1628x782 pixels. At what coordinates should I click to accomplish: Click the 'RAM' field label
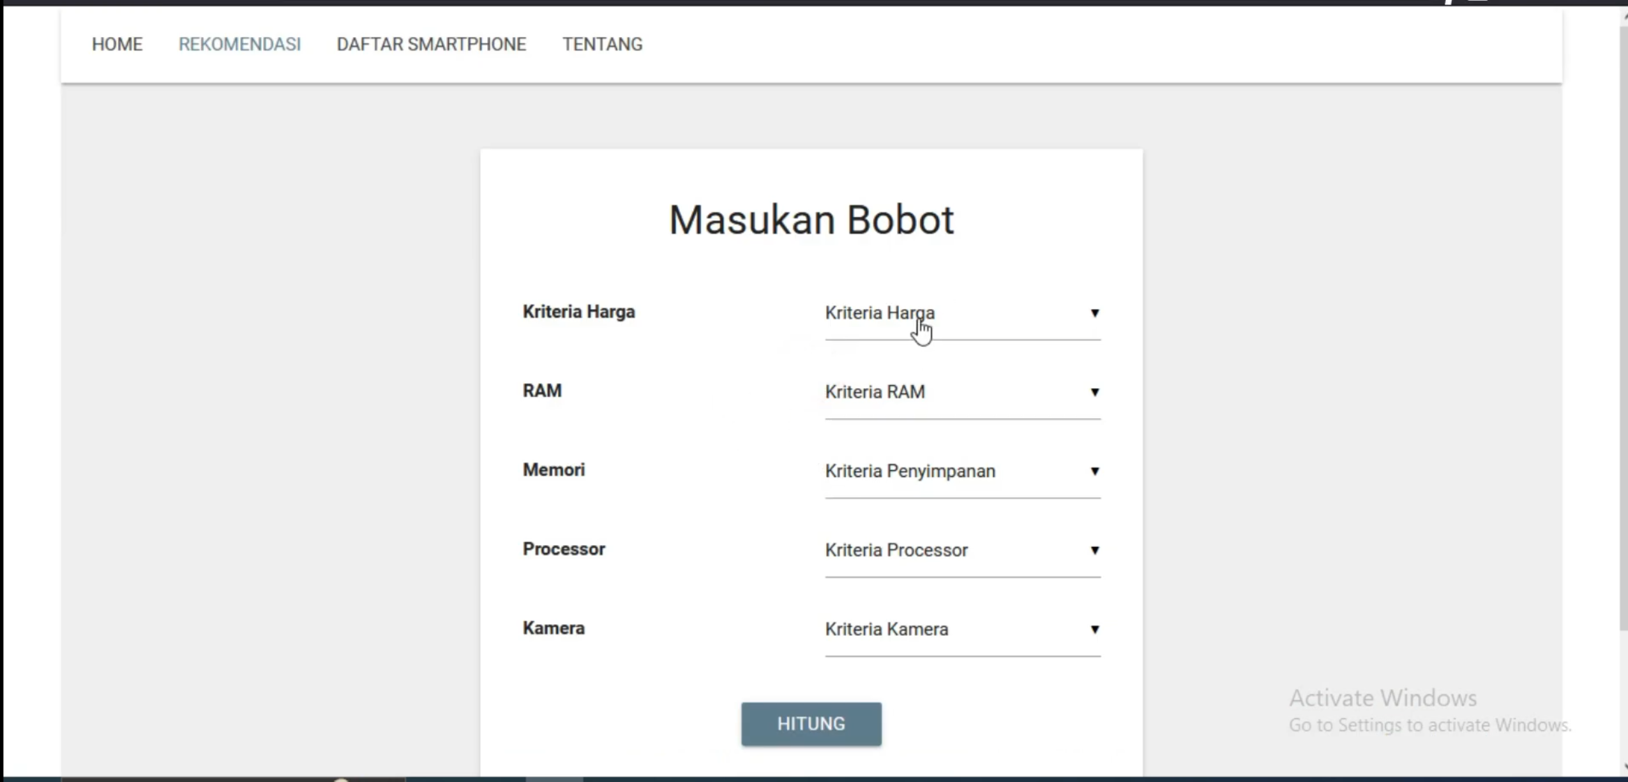[x=542, y=391]
